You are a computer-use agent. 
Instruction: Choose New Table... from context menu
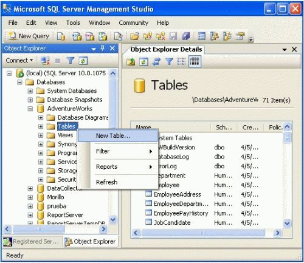tap(117, 135)
